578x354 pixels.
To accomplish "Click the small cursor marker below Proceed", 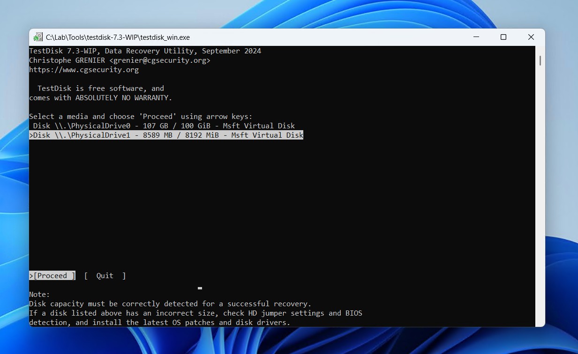I will (x=200, y=288).
